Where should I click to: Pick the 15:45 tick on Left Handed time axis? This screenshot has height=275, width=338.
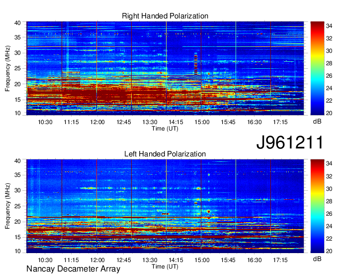pos(228,260)
